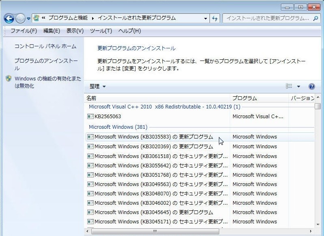Screen dimensions: 324x236
Task: Go to コントロール パネル ホーム link
Action: [45, 46]
